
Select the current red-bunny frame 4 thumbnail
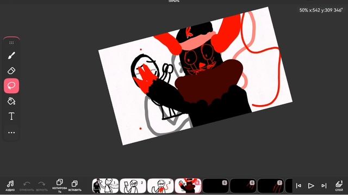click(x=188, y=186)
